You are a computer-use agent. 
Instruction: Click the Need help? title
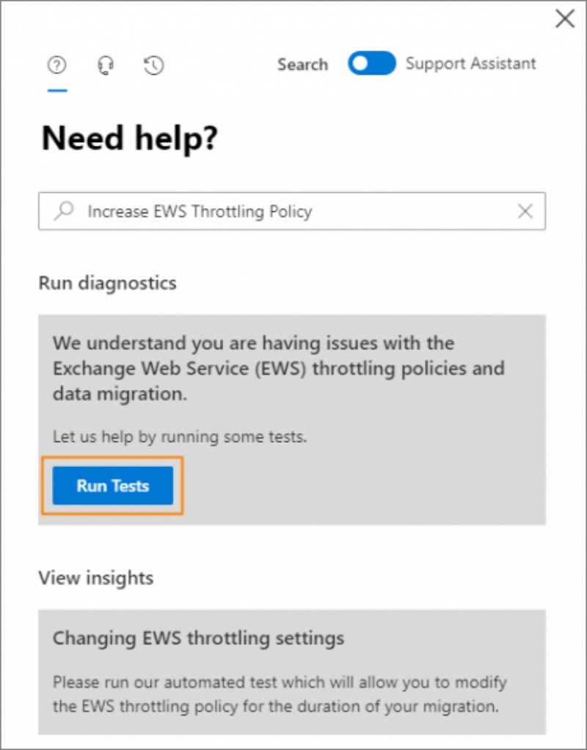coord(130,139)
